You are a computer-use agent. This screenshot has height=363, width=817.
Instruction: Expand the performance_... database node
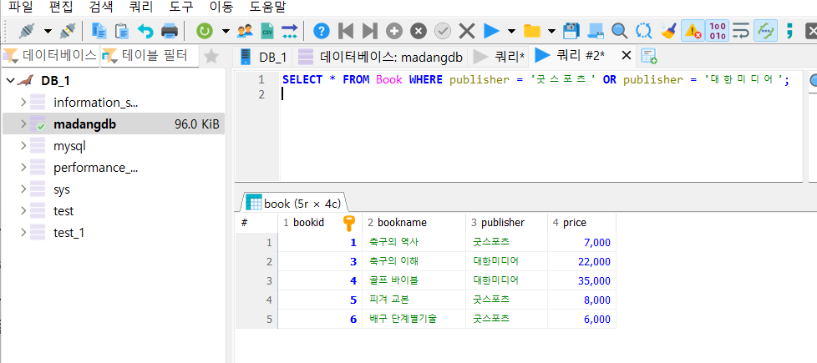23,168
